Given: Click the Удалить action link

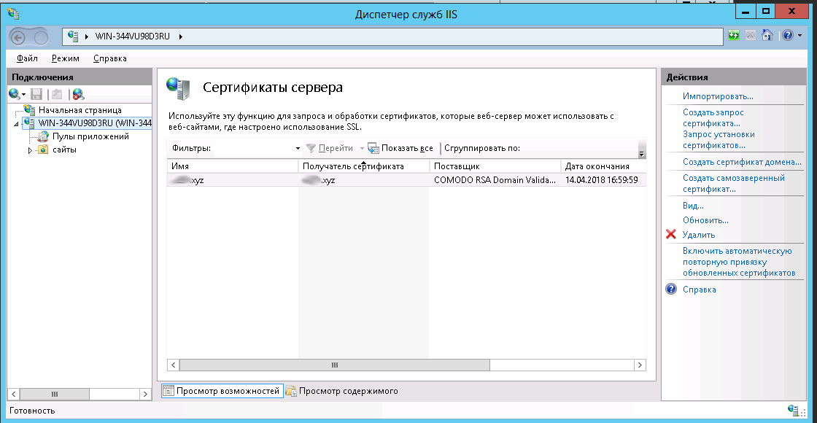Looking at the screenshot, I should [699, 235].
